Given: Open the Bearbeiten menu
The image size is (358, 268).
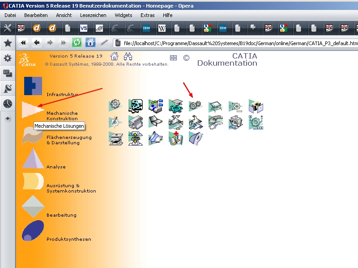Looking at the screenshot, I should (36, 15).
